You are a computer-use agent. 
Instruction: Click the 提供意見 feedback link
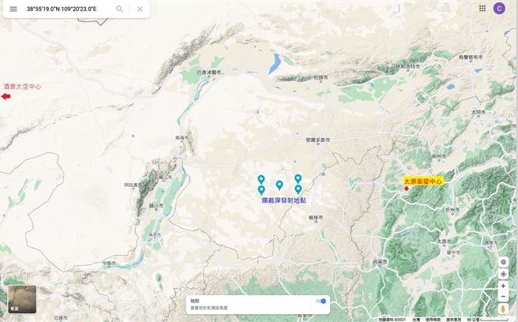(x=454, y=319)
